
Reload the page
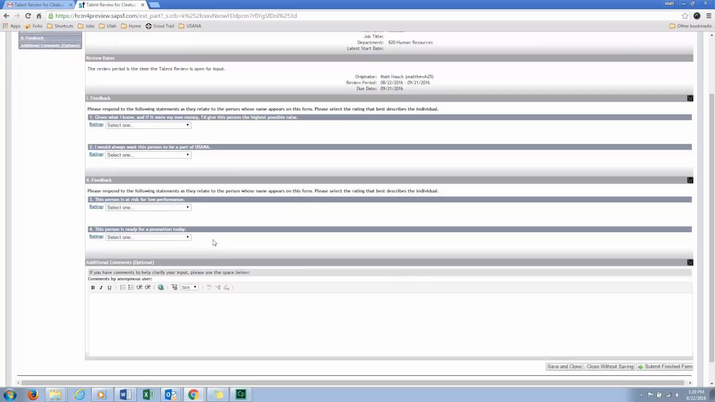[x=28, y=16]
